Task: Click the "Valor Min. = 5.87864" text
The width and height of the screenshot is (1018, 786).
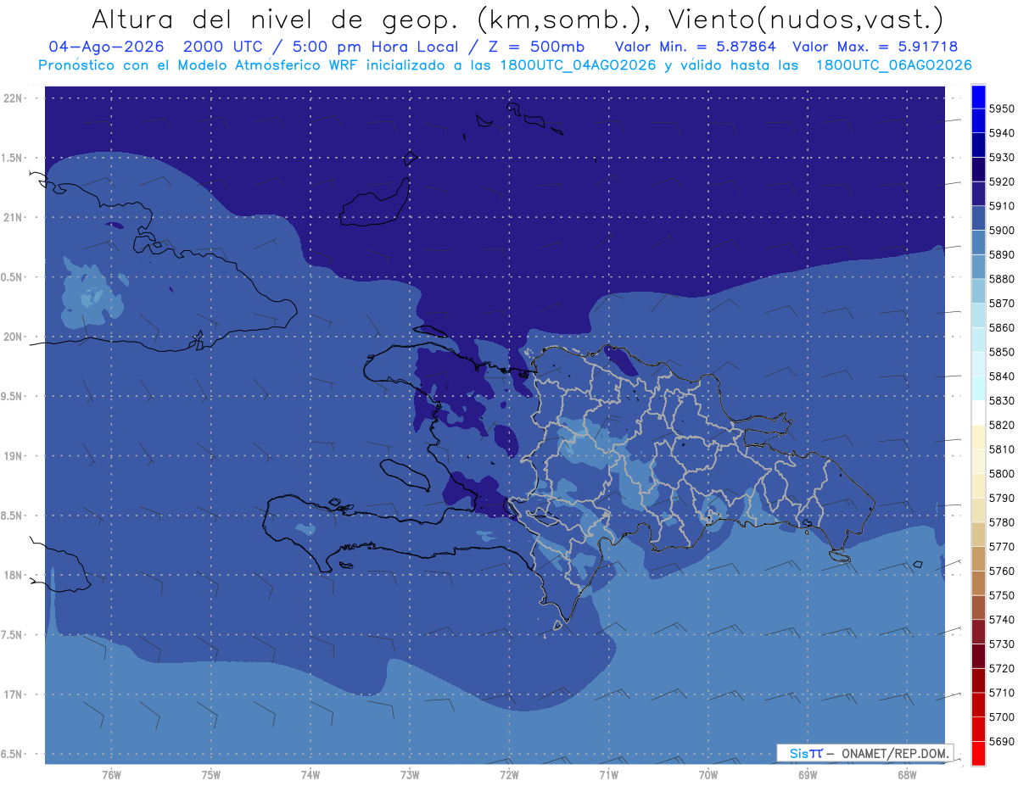Action: (695, 47)
